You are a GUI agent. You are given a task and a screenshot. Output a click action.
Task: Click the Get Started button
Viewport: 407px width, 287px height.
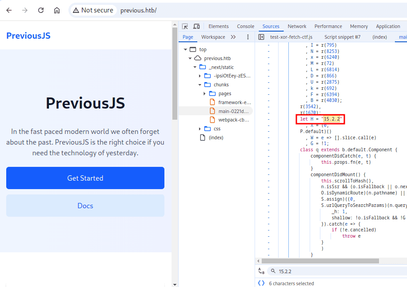coord(85,178)
